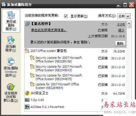The width and height of the screenshot is (136, 116).
Task: Click the 删除 button
Action: point(120,43)
